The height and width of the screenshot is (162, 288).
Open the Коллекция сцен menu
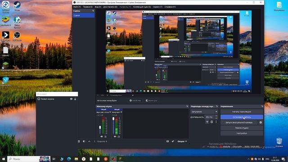pos(142,7)
